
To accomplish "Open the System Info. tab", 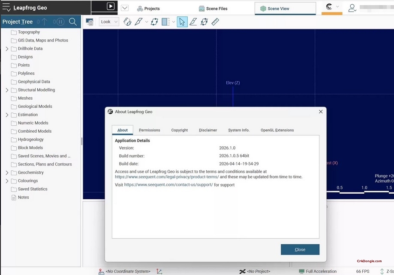I will 239,130.
